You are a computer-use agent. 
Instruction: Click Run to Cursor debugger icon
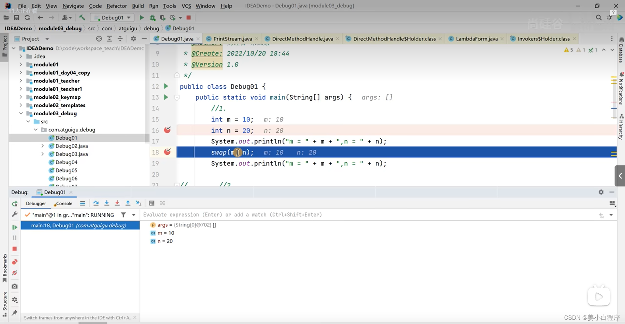[x=138, y=203]
